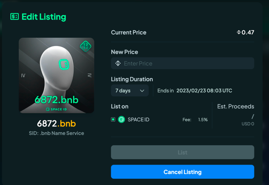Expand the listing duration chevron arrow
Screen dimensions: 269x185
coord(142,91)
